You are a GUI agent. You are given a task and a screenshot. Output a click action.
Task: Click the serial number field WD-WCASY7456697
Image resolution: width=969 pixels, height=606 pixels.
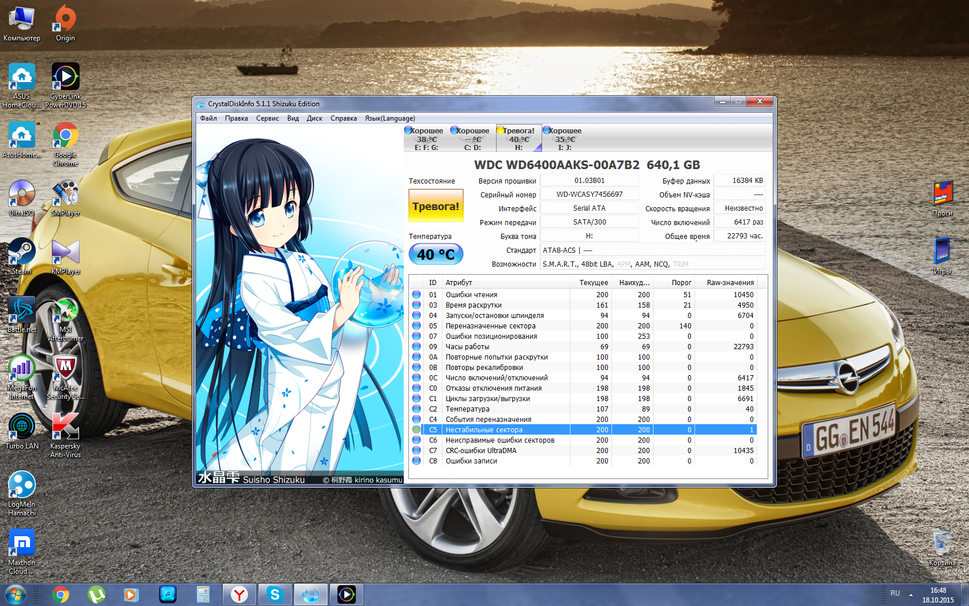point(589,194)
